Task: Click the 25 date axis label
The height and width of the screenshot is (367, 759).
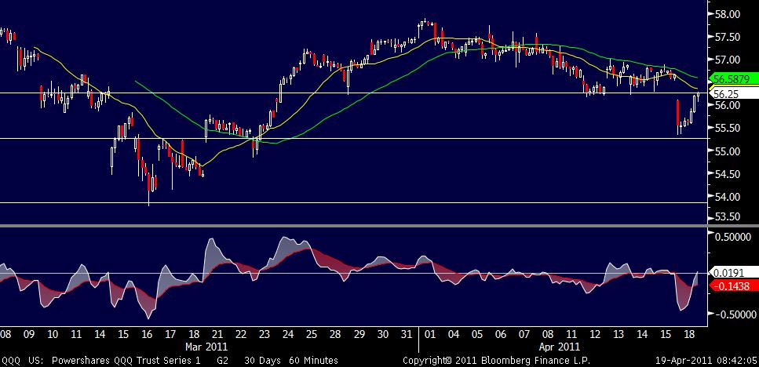Action: [312, 334]
